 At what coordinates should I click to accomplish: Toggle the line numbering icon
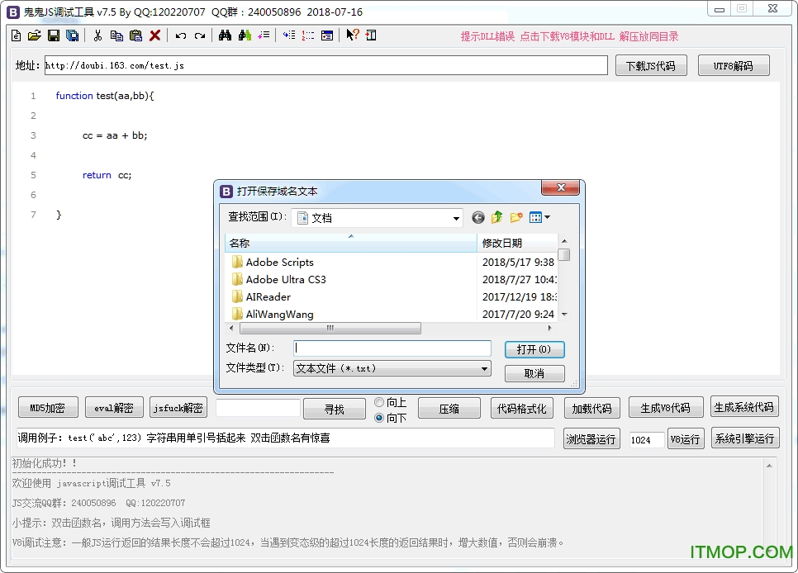[308, 36]
